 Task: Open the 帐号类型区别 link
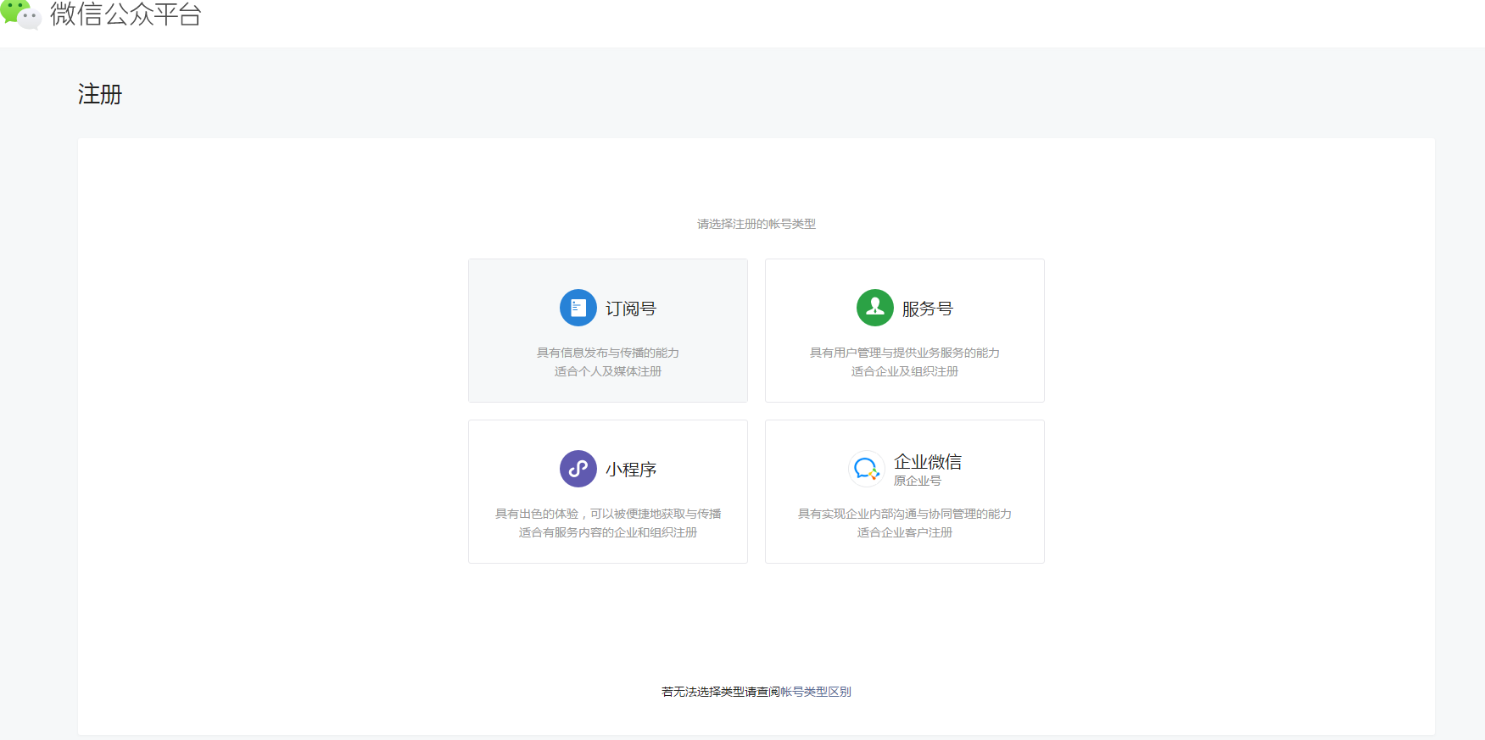click(x=816, y=692)
